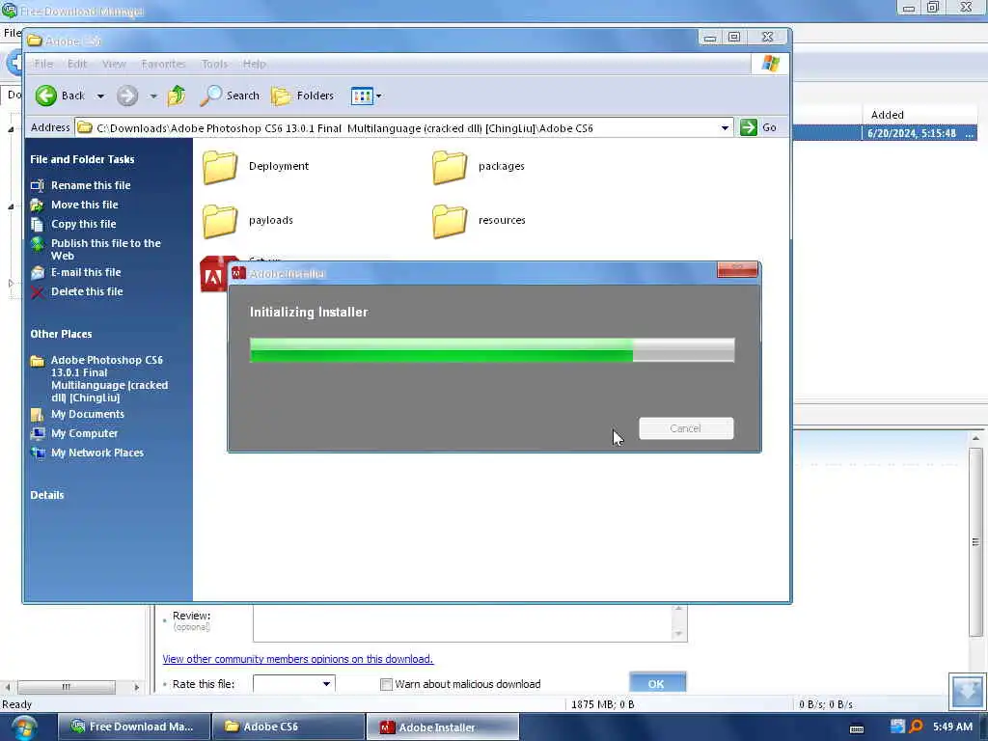Click the green Go arrow button
This screenshot has width=988, height=741.
[749, 127]
